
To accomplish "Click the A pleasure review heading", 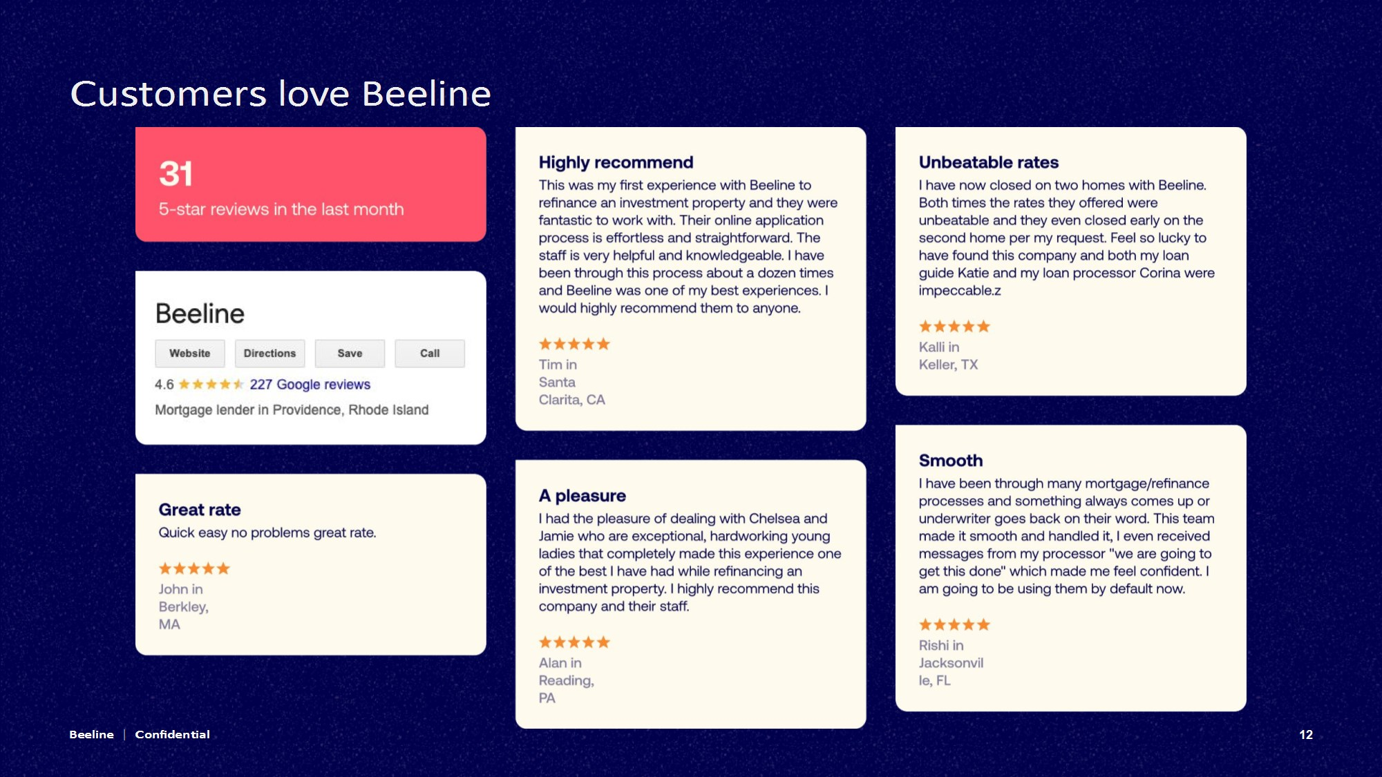I will click(582, 496).
